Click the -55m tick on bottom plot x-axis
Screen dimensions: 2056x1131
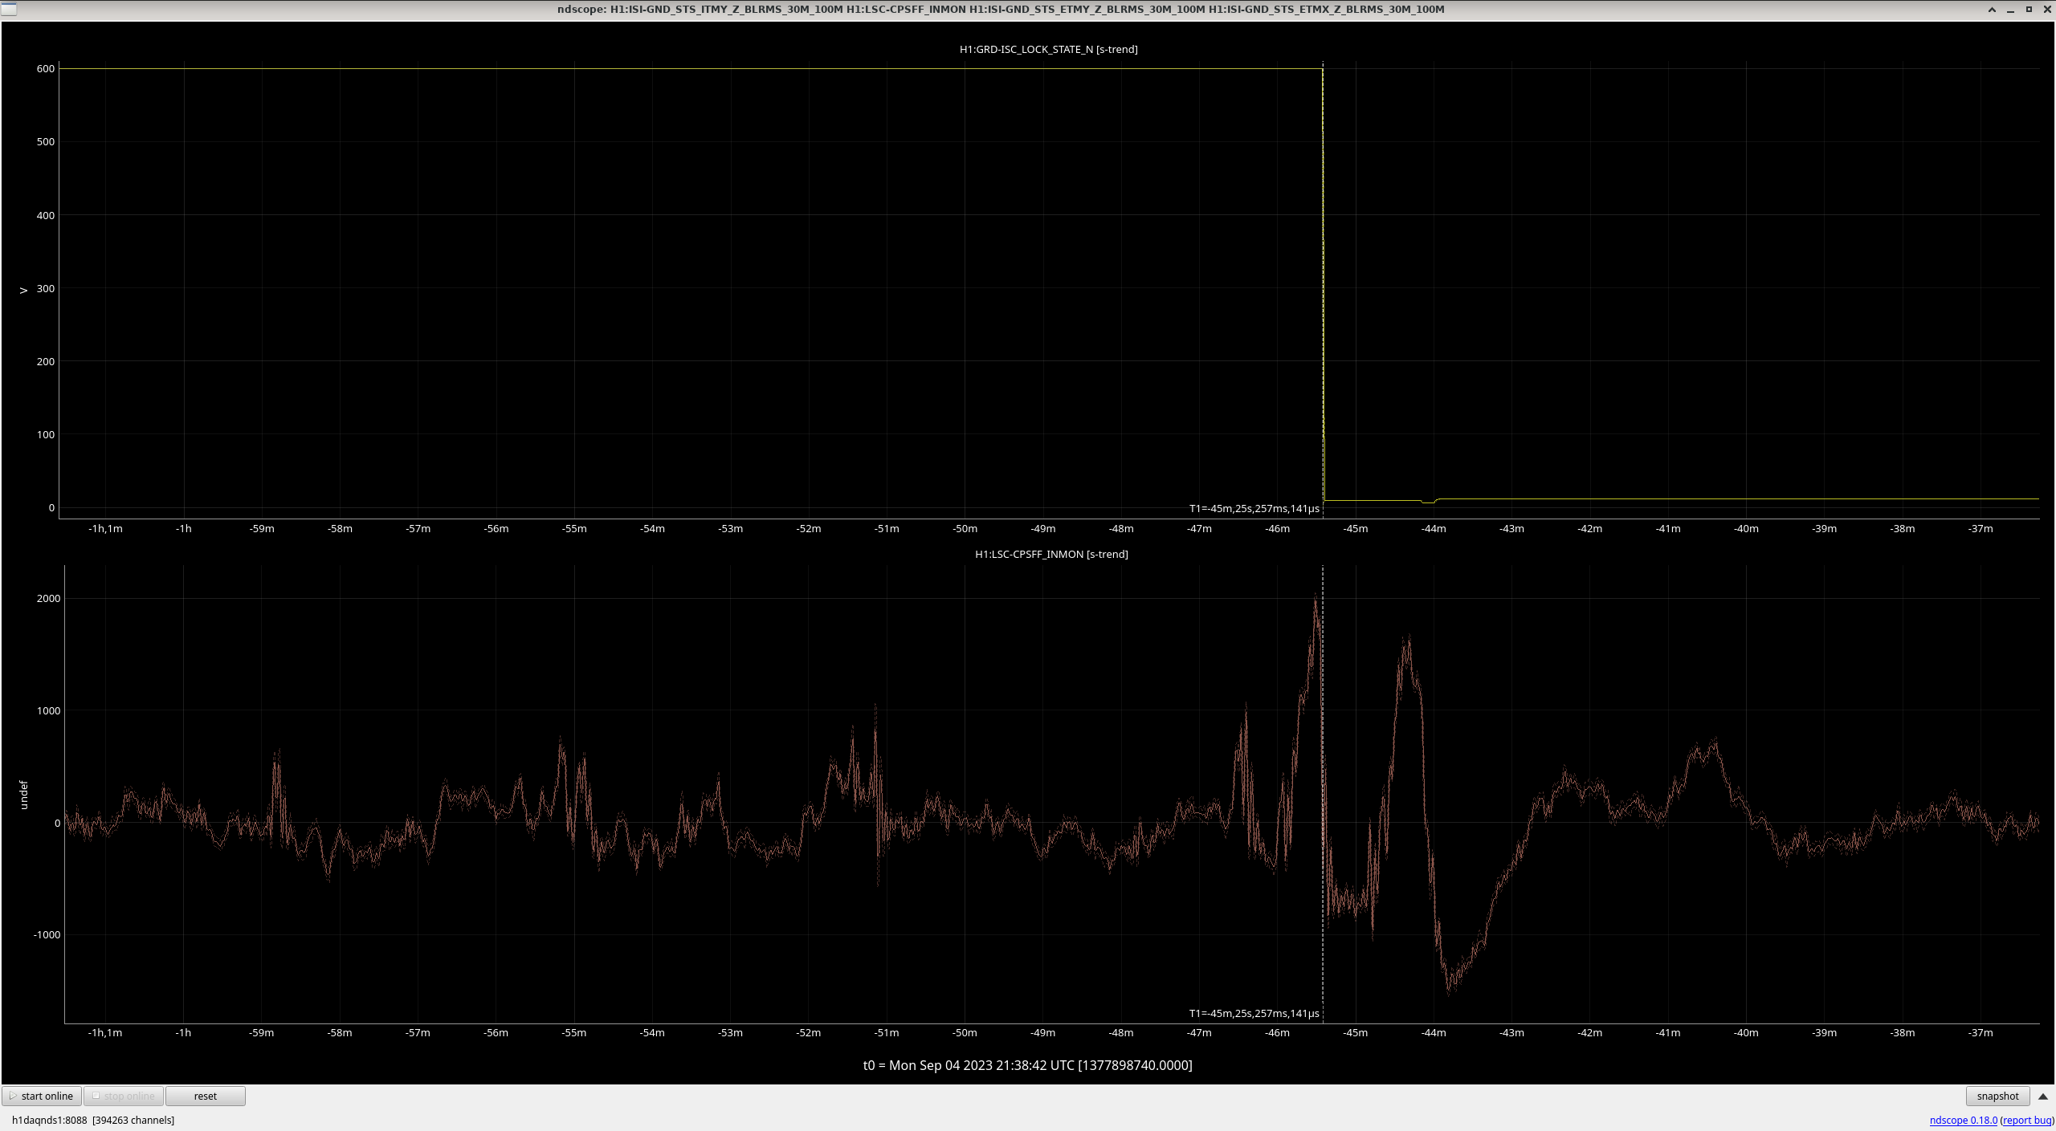point(573,1032)
